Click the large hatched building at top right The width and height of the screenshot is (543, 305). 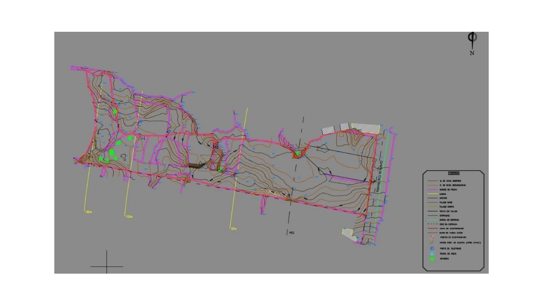pos(365,128)
